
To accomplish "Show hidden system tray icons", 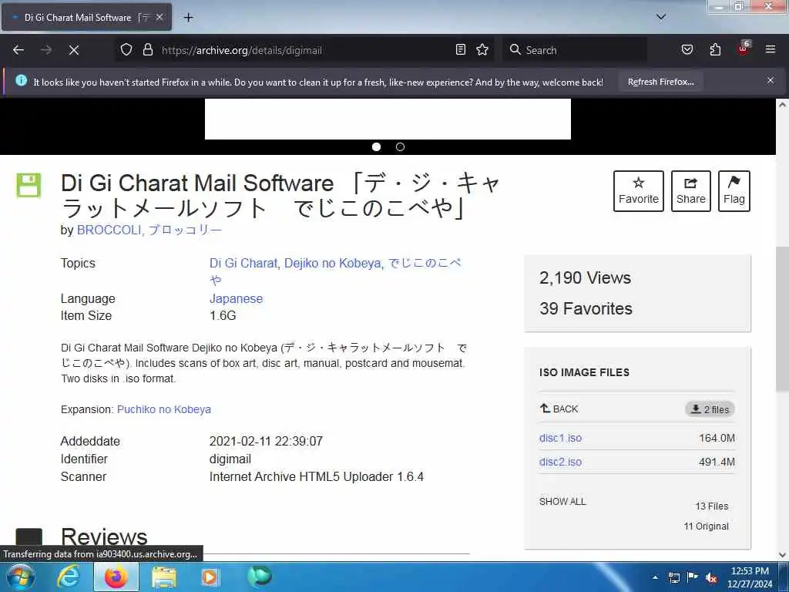I will [655, 577].
